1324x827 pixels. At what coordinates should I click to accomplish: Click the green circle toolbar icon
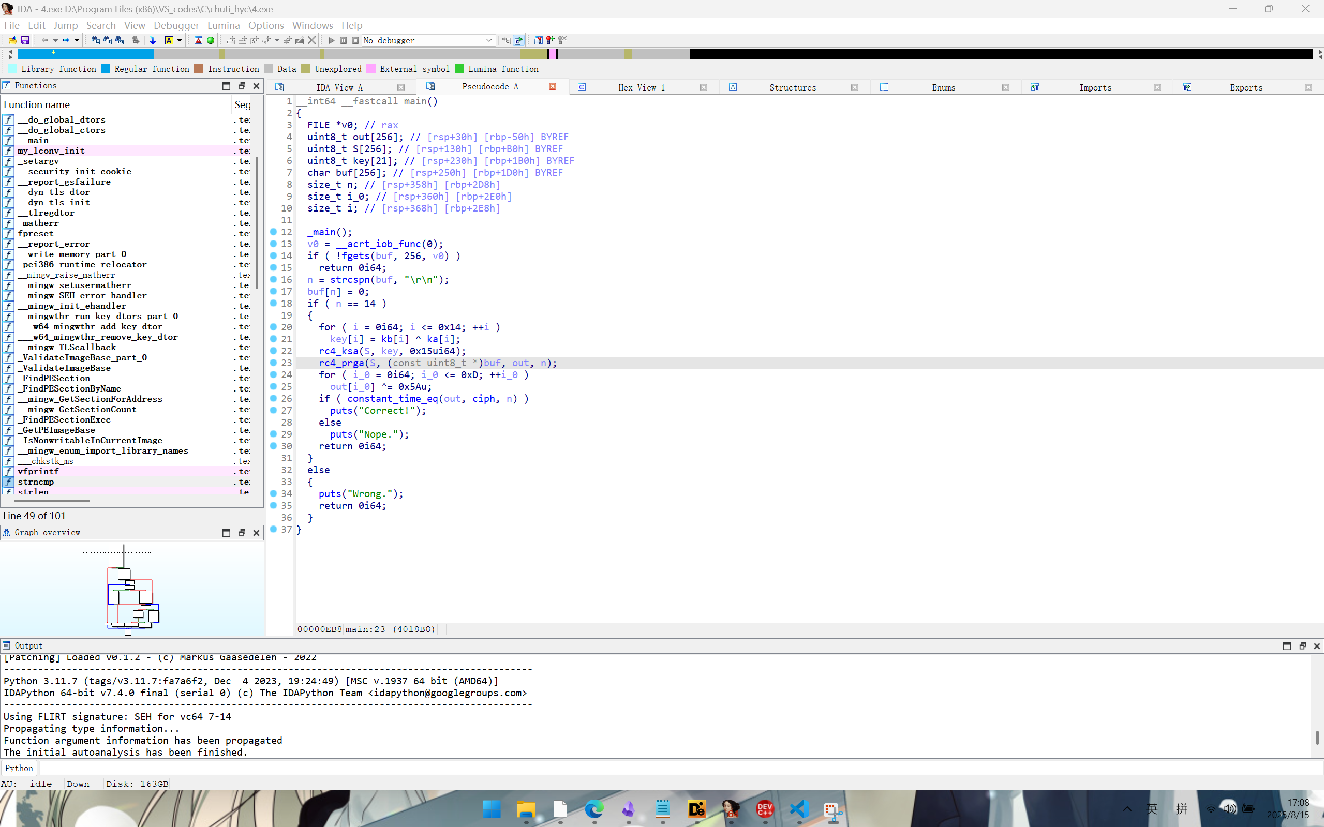211,40
